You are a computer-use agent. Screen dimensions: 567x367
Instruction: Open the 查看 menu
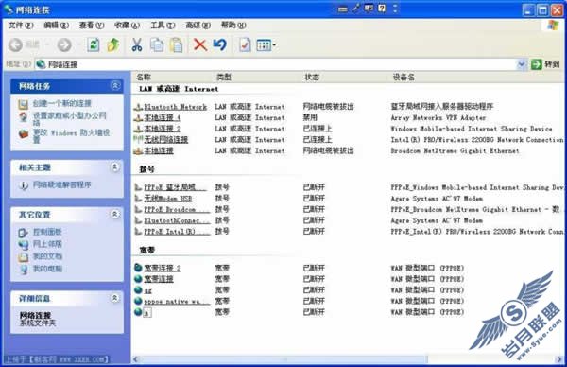pyautogui.click(x=92, y=26)
